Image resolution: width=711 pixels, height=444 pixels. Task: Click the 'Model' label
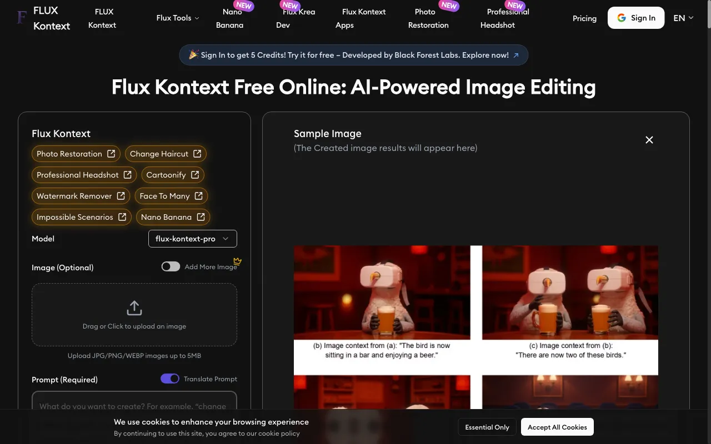pos(43,239)
